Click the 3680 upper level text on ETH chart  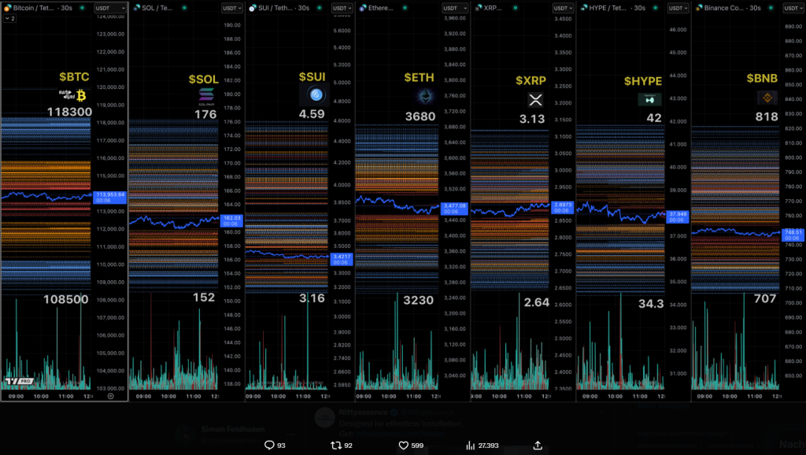(420, 117)
